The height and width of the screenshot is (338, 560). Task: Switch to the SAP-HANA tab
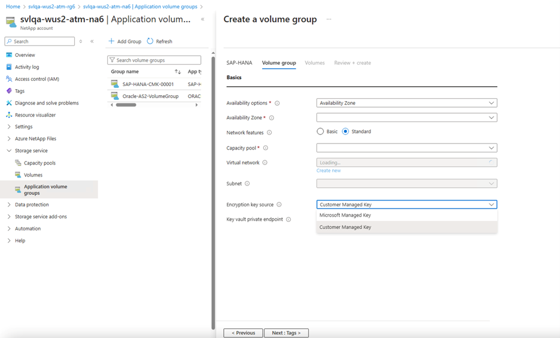click(x=239, y=63)
